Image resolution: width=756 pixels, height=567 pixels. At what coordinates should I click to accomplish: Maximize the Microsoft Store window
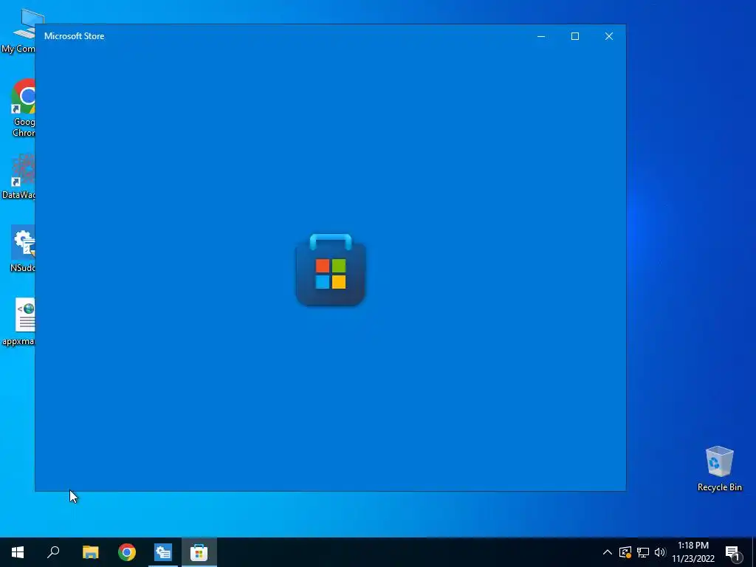pos(574,36)
